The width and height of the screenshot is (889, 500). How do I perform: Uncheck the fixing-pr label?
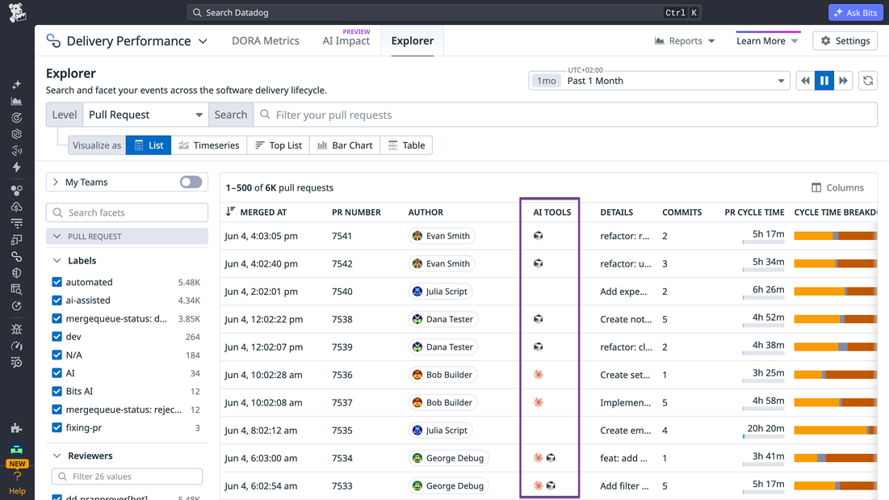click(x=57, y=427)
